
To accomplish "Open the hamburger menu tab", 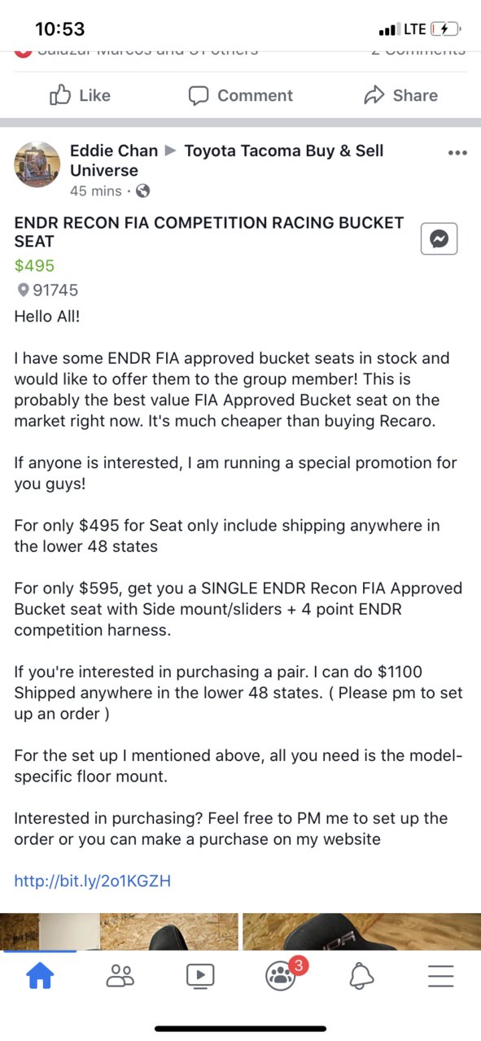I will coord(440,975).
